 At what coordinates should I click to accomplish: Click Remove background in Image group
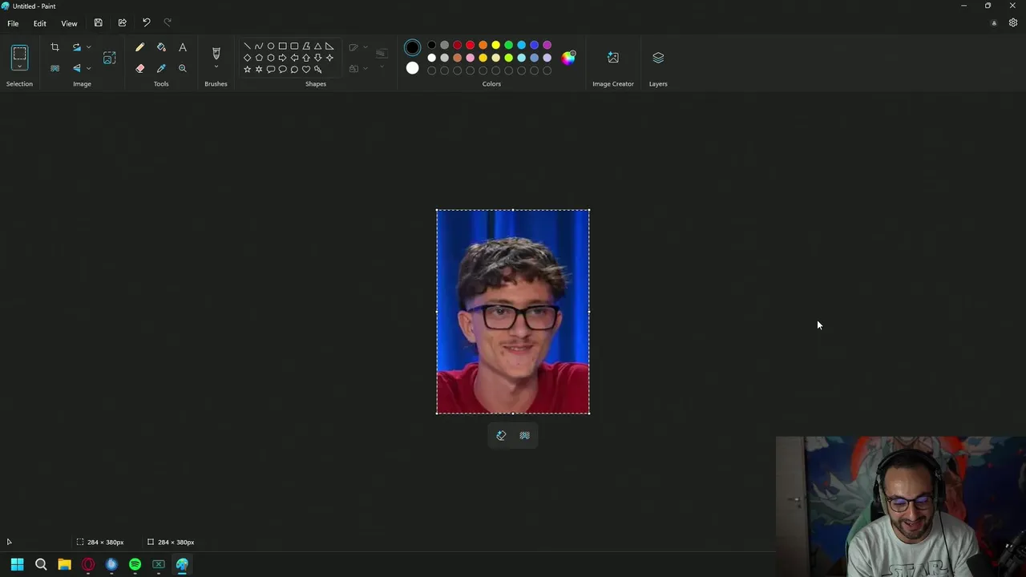55,68
